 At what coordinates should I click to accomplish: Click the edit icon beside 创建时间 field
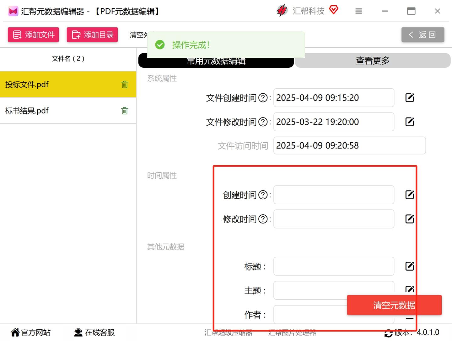click(410, 195)
